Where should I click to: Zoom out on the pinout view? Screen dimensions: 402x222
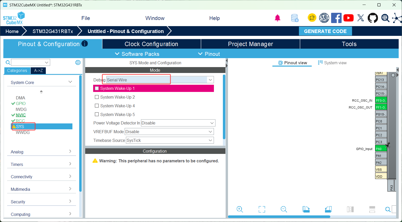click(x=284, y=209)
